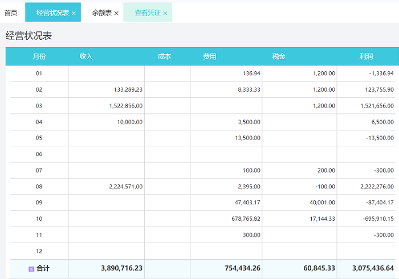Viewport: 399px width, 279px height.
Task: Click the 利润 column header
Action: coord(366,56)
